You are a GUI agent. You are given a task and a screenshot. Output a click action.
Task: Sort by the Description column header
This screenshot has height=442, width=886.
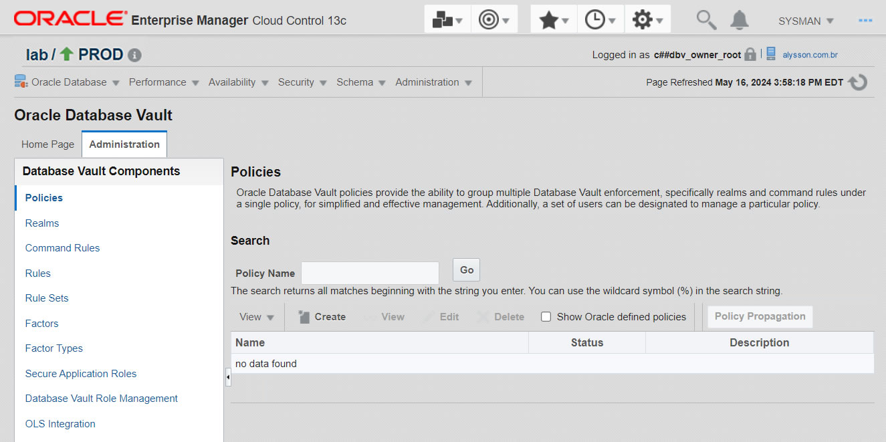[760, 343]
